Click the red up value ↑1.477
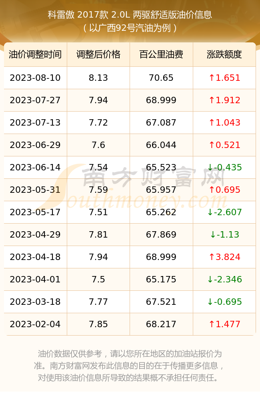This screenshot has width=260, height=400. 224,324
